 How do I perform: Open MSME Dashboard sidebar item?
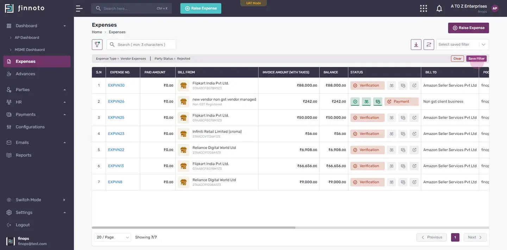pyautogui.click(x=30, y=50)
